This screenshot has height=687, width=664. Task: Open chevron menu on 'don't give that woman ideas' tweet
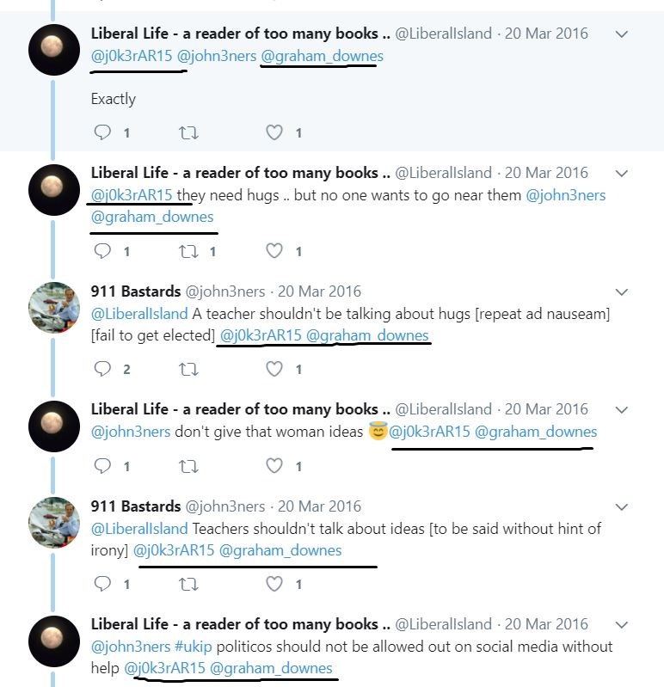click(622, 409)
